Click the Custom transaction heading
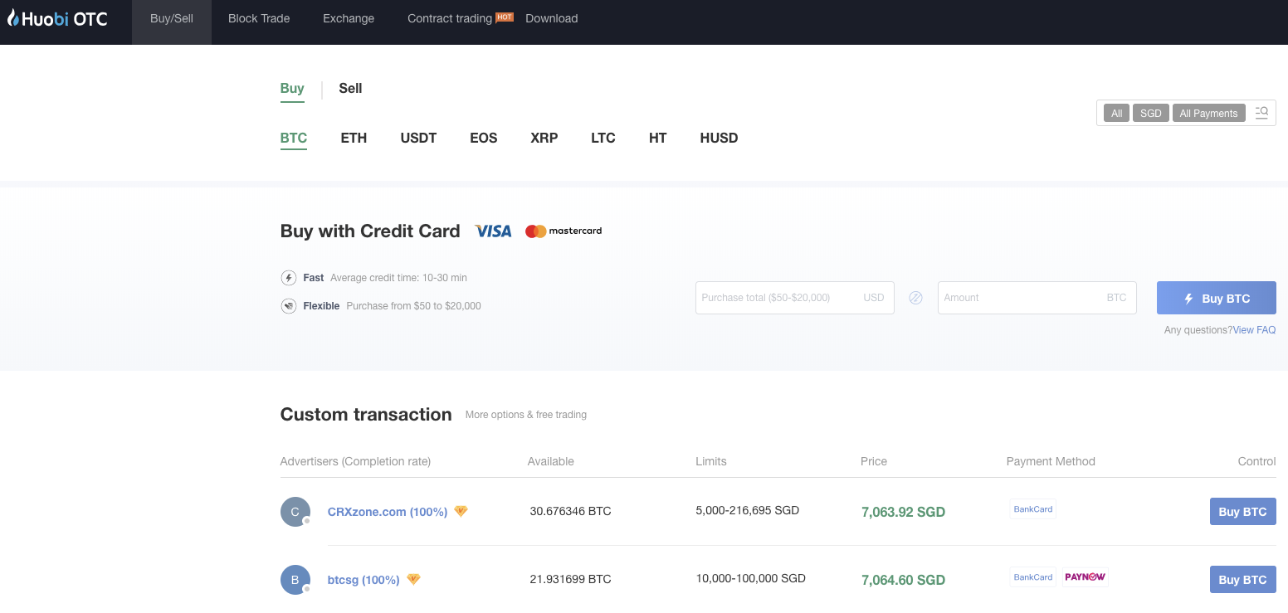 pyautogui.click(x=366, y=415)
